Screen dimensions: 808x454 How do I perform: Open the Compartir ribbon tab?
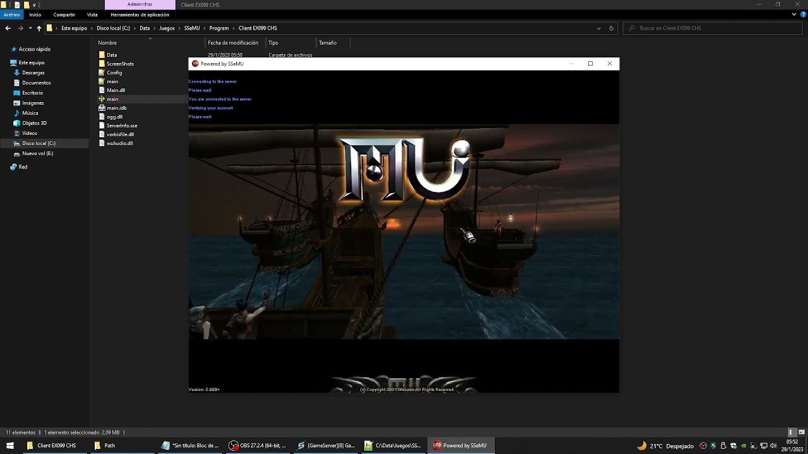(64, 15)
